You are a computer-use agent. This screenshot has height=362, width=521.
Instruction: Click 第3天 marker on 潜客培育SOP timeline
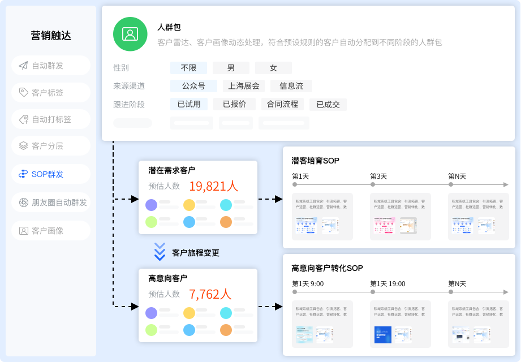click(x=373, y=184)
